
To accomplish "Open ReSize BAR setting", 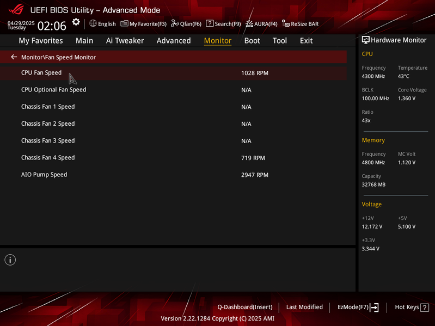I will [x=300, y=24].
